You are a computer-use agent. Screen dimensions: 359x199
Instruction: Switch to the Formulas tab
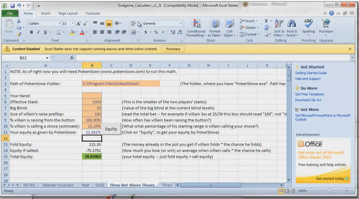pos(93,14)
